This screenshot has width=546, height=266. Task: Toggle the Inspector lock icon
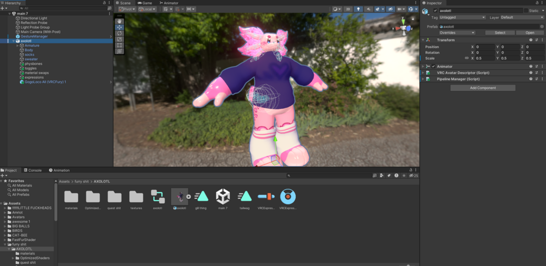(x=538, y=3)
